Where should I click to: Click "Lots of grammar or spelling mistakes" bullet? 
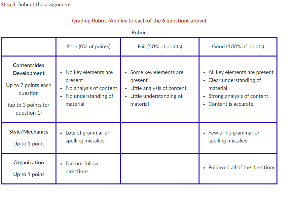point(87,137)
